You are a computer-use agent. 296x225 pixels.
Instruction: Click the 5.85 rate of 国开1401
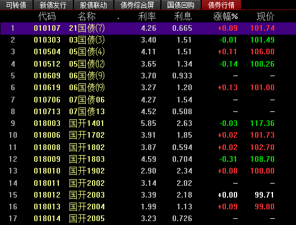pyautogui.click(x=149, y=123)
